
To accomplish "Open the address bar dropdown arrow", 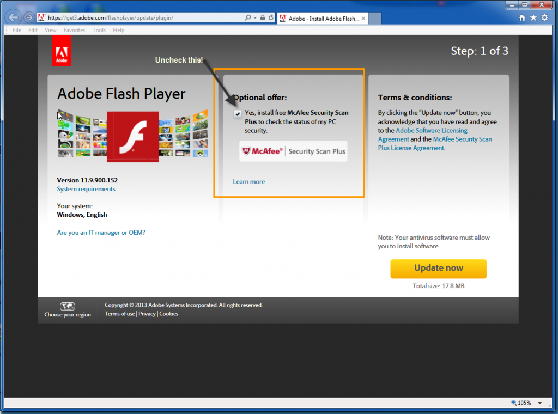I will click(x=255, y=17).
